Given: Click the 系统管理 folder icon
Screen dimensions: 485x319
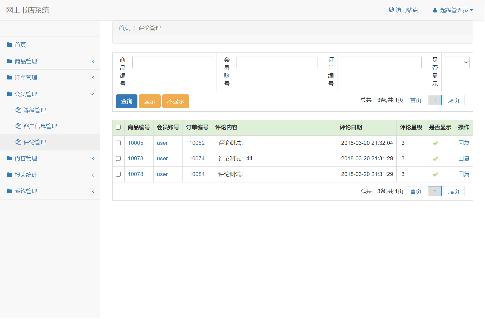Looking at the screenshot, I should [9, 191].
